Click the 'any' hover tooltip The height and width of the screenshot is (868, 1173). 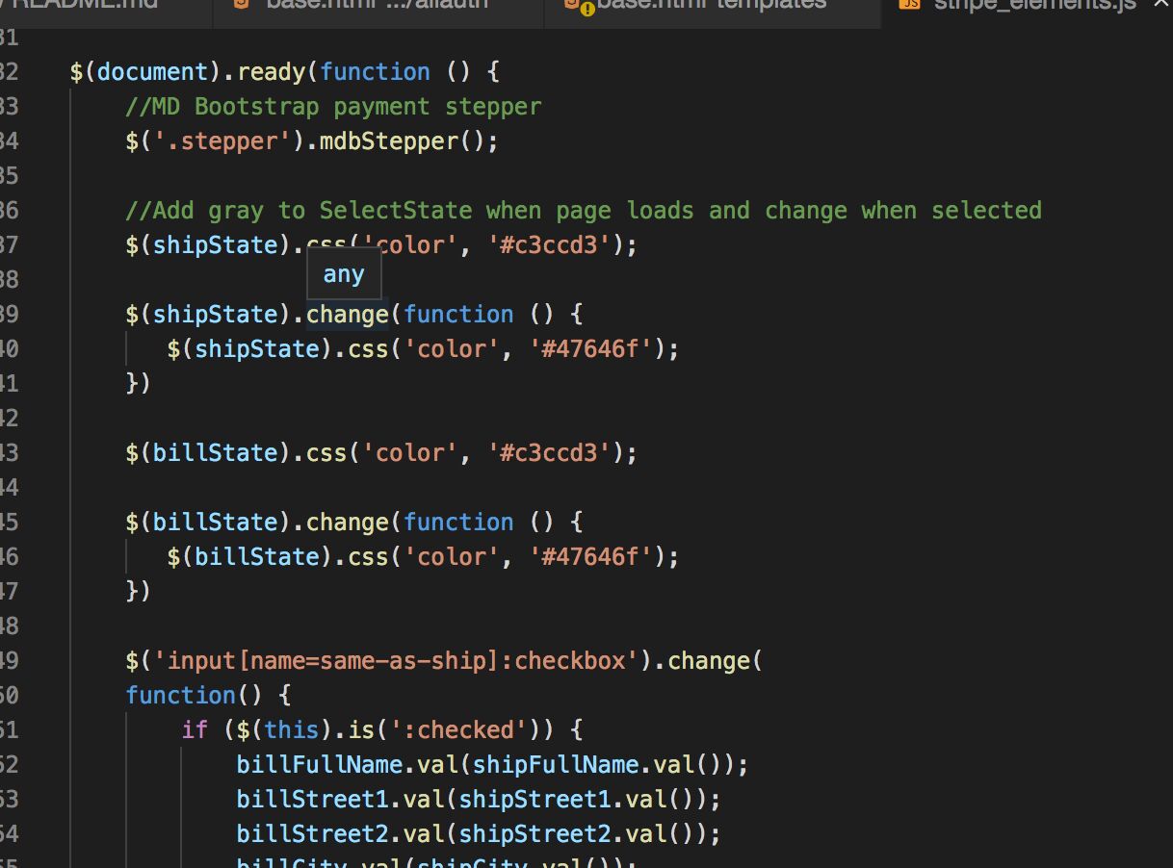pyautogui.click(x=344, y=274)
